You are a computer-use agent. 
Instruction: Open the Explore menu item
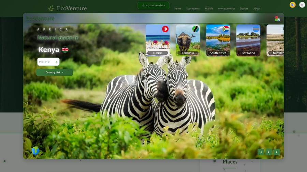(x=244, y=8)
